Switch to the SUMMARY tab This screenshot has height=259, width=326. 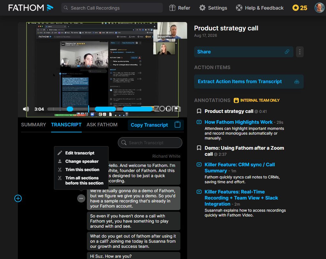(x=34, y=125)
